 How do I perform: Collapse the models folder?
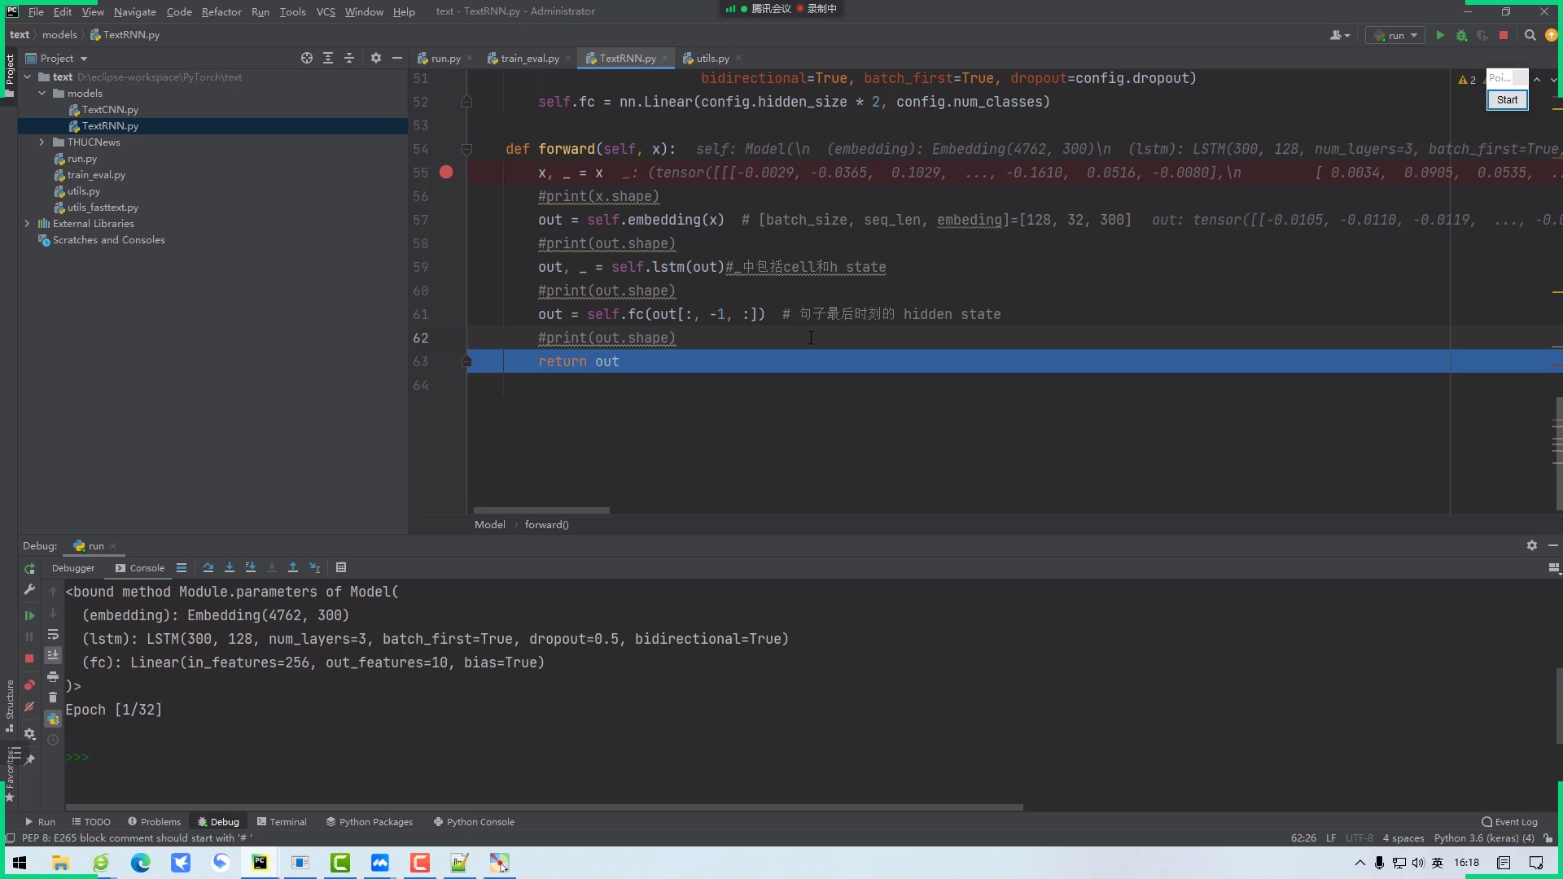pyautogui.click(x=42, y=93)
